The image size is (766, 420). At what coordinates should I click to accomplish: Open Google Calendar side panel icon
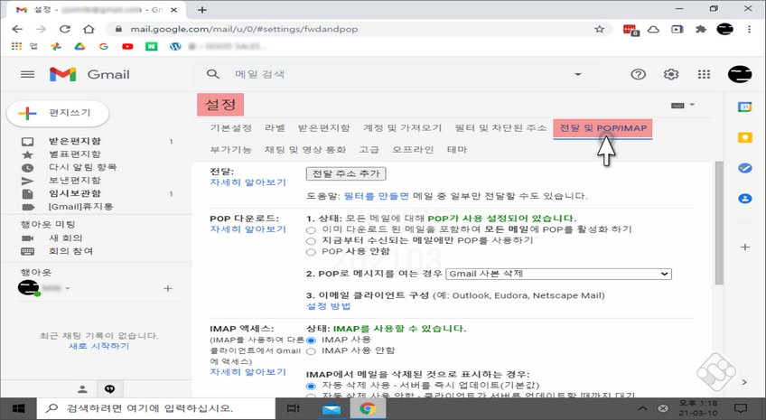pyautogui.click(x=744, y=107)
